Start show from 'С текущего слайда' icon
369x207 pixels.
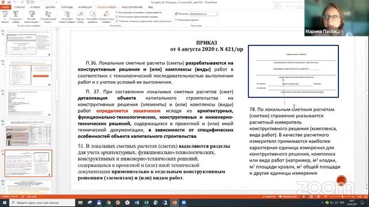(x=16, y=17)
